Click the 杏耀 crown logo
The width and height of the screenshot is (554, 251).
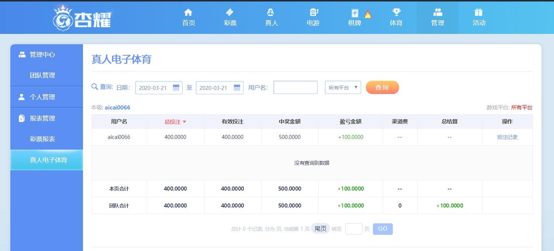82,18
